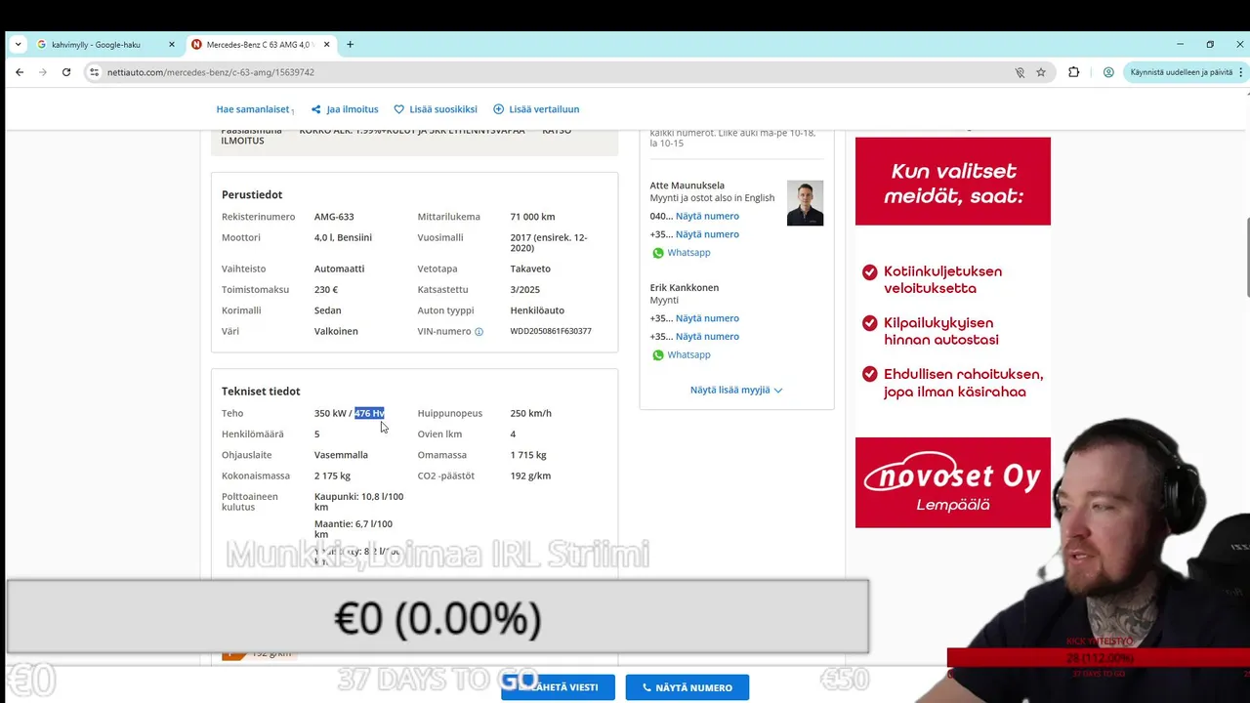Select the Mercedes-Benz C 63 AMG tab
The height and width of the screenshot is (703, 1250).
(x=258, y=45)
